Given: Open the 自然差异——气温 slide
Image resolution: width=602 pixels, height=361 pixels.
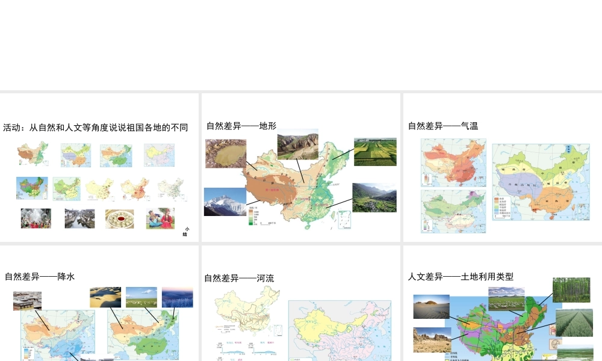Looking at the screenshot, I should click(503, 167).
